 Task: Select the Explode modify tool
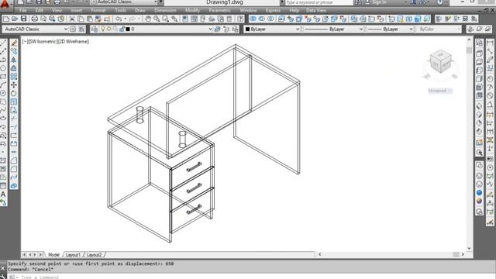pos(14,186)
